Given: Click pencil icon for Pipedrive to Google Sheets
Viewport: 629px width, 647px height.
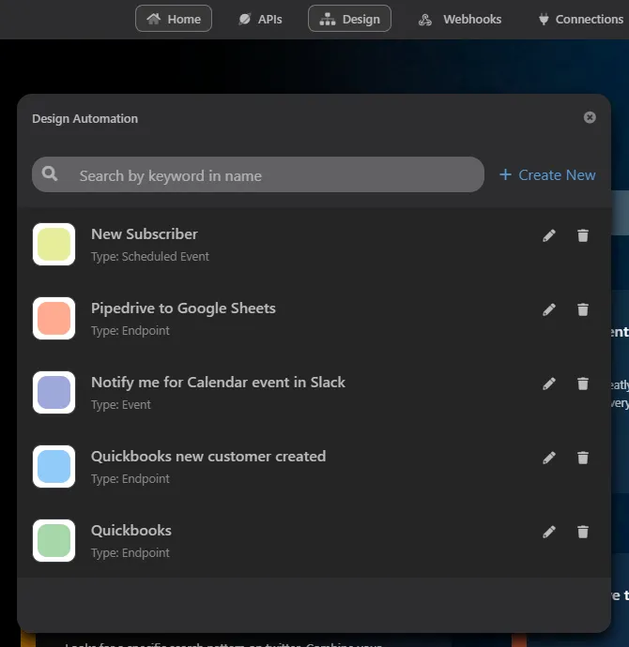Looking at the screenshot, I should point(549,309).
